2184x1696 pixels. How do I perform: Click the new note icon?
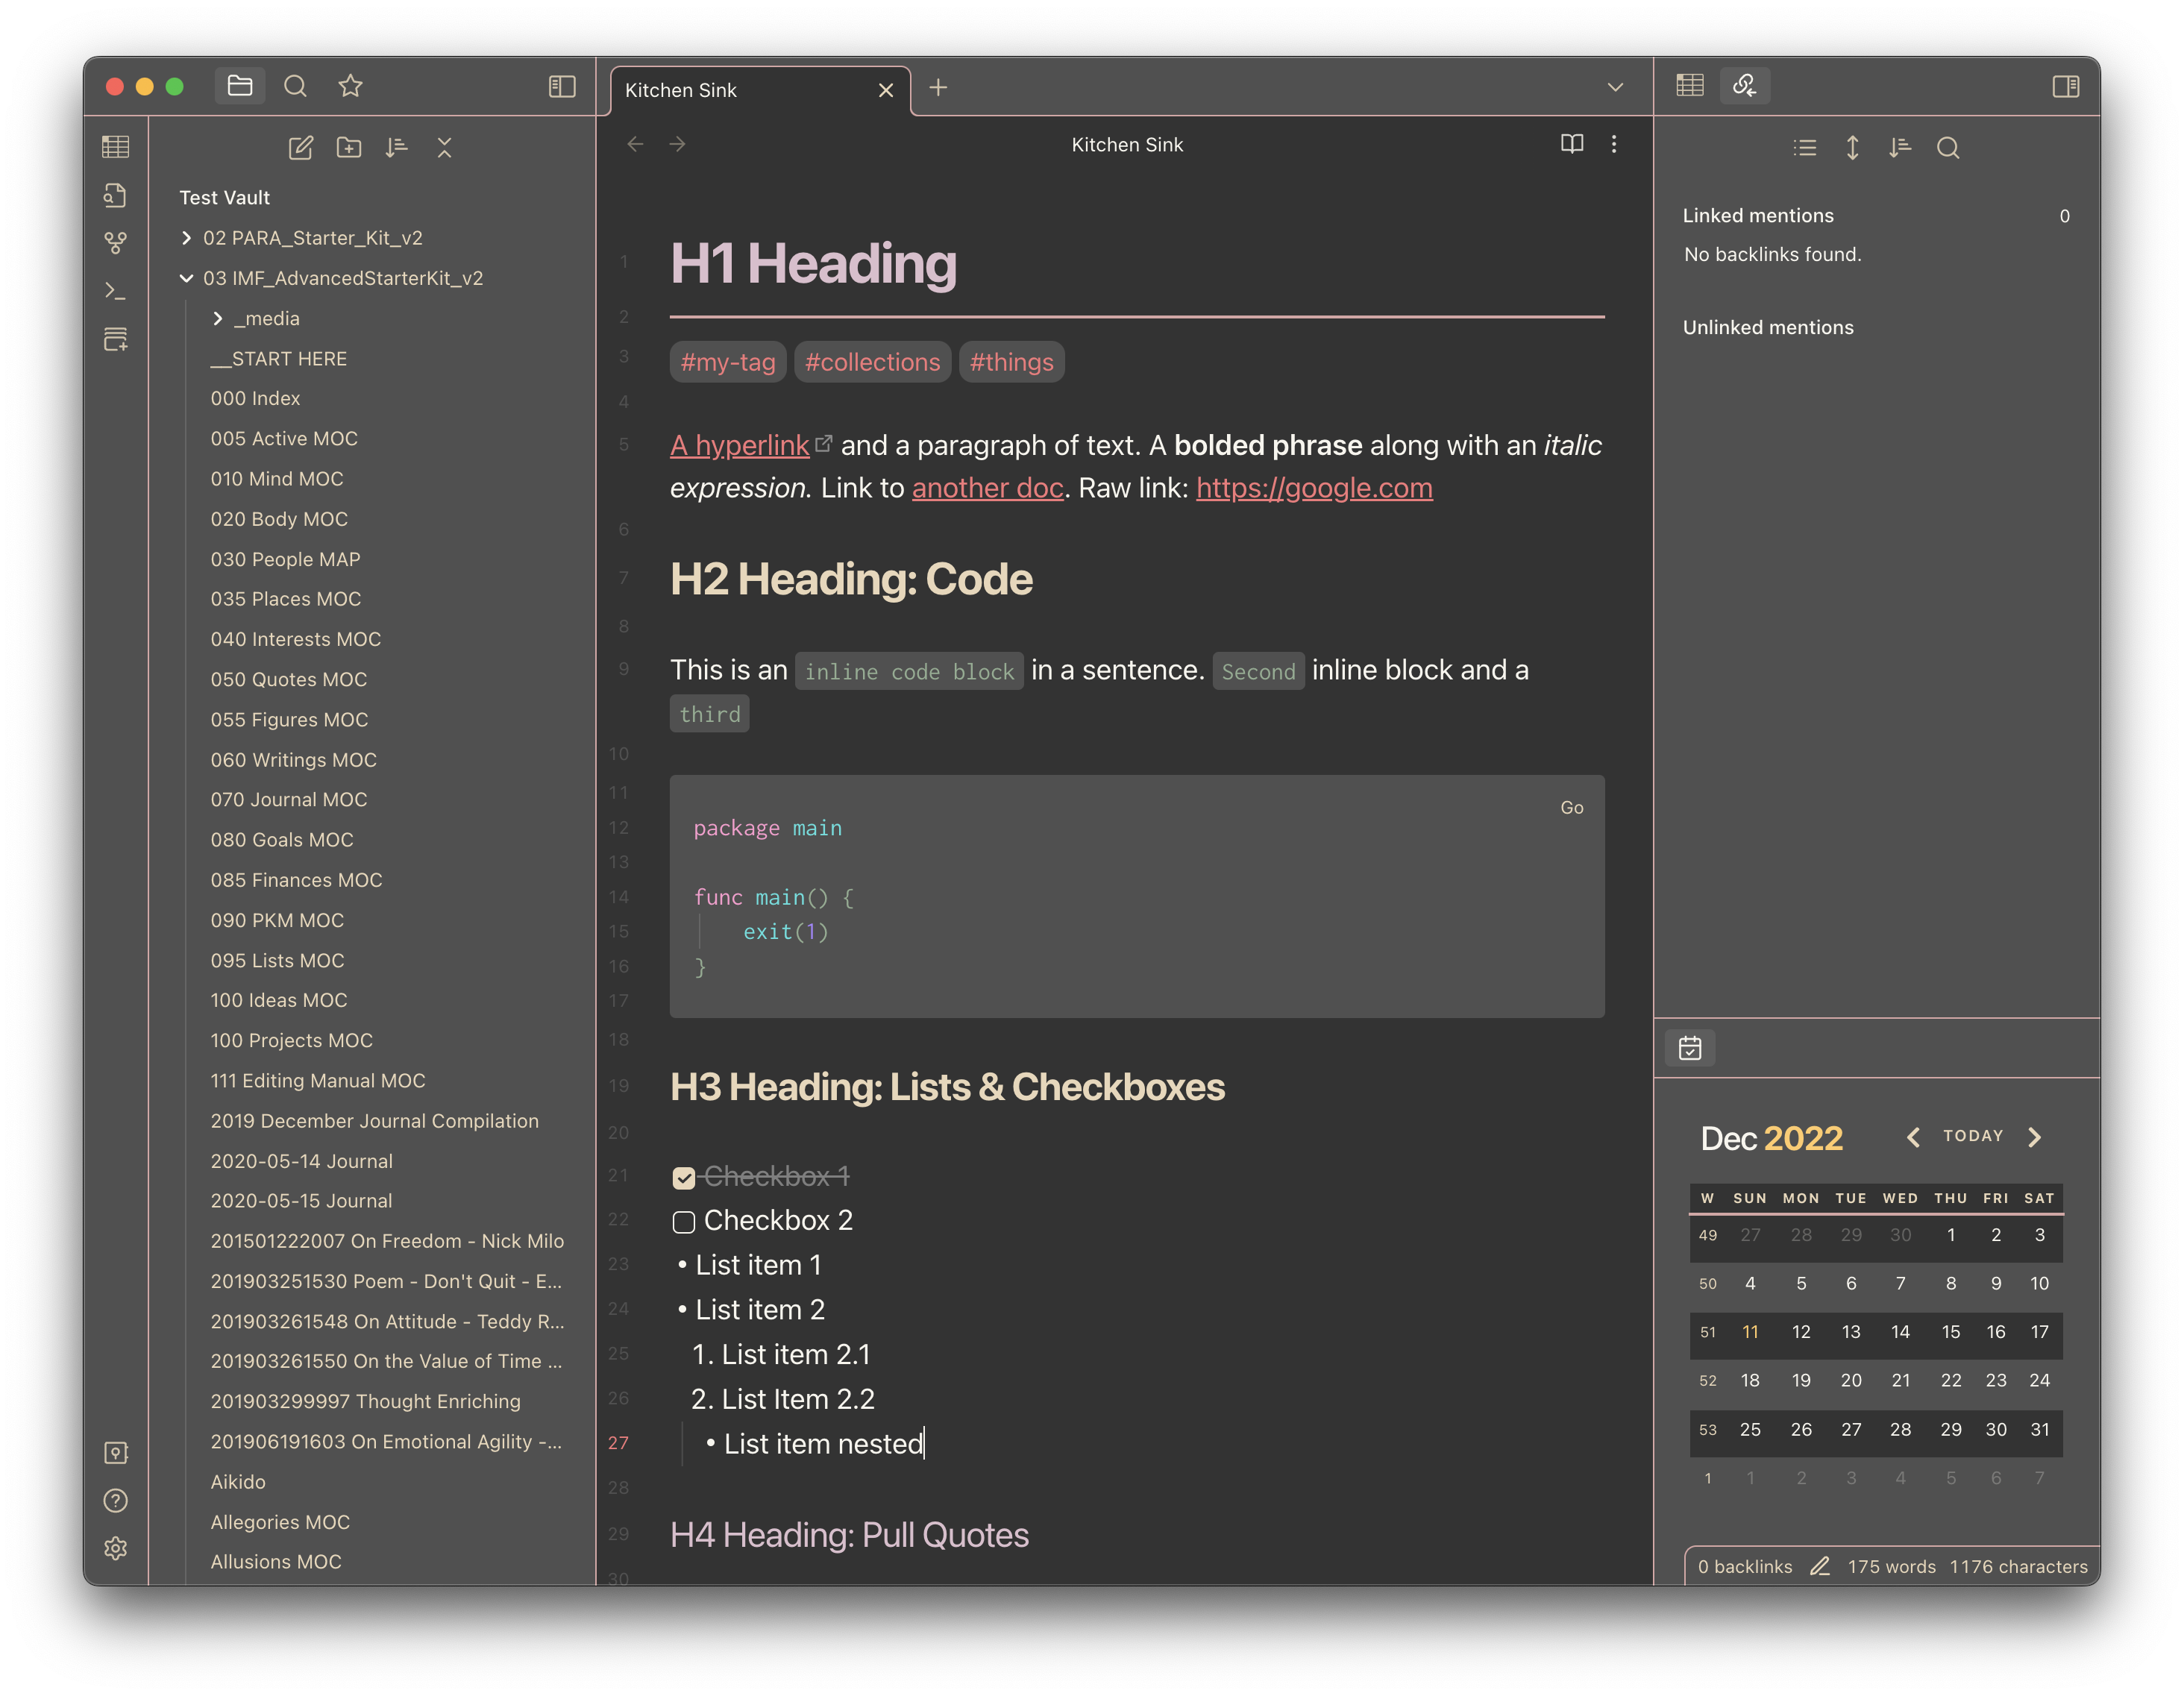coord(301,148)
